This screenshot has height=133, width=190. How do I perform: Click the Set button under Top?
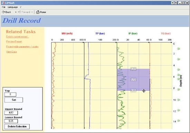[x=14, y=100]
